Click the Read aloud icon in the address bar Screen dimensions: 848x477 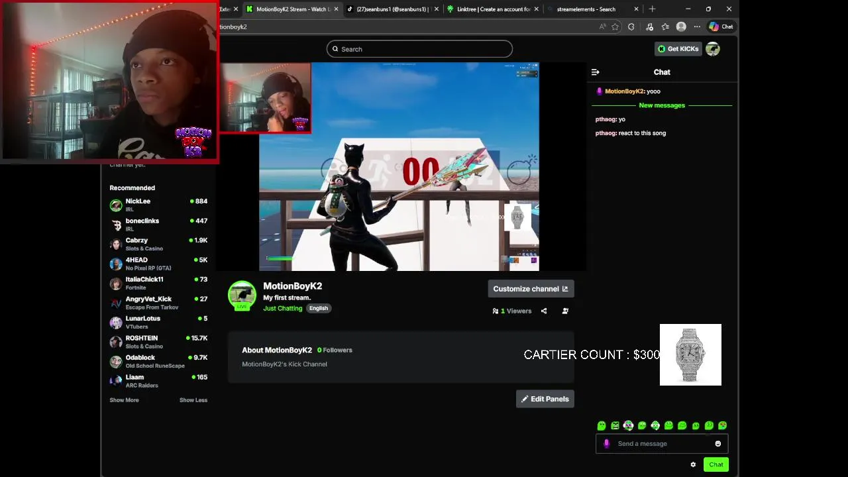point(602,26)
